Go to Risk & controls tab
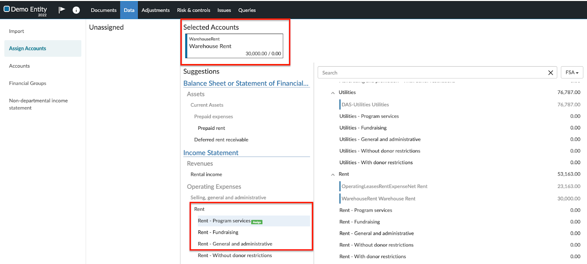Viewport: 587px width, 264px height. (x=193, y=10)
